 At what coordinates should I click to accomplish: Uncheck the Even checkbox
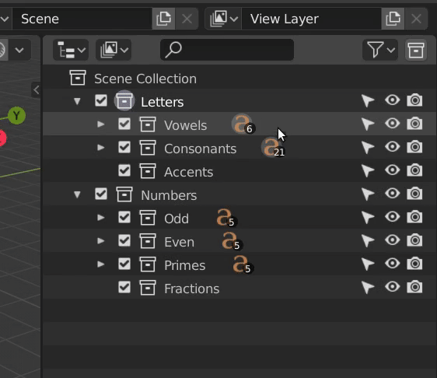click(124, 240)
